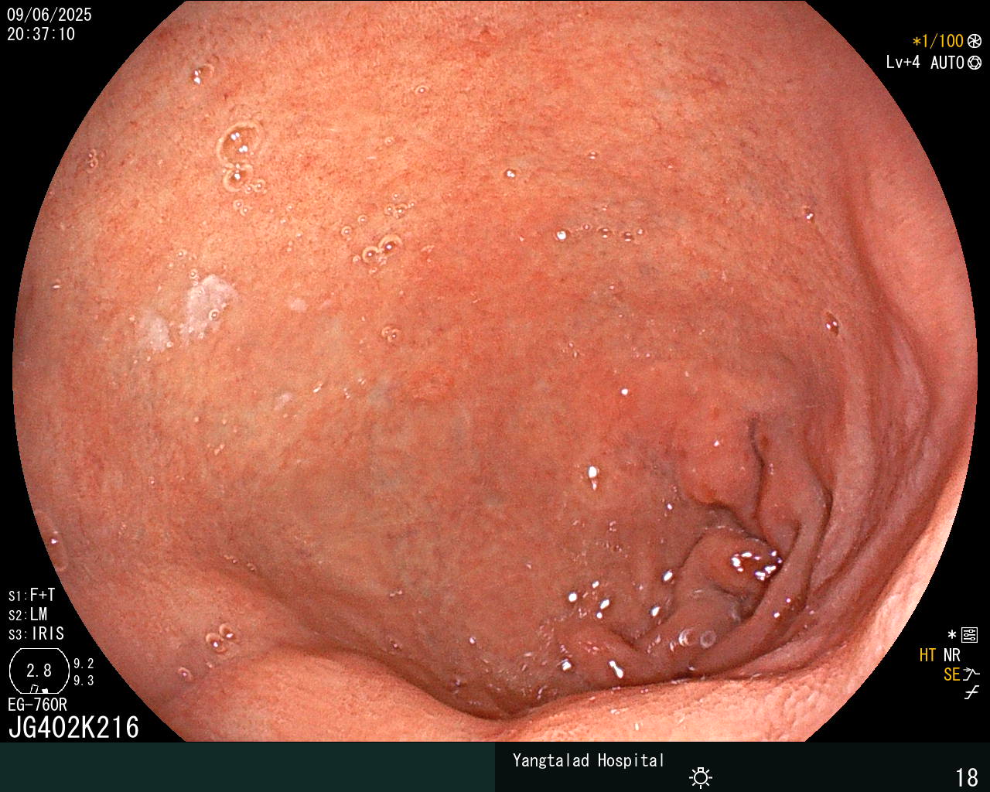Click the 9.3 scope diameter value

coord(84,681)
